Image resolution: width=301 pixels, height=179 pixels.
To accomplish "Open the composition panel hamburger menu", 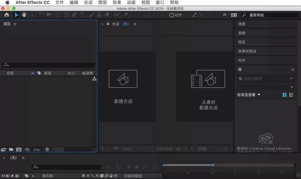I will click(x=135, y=24).
